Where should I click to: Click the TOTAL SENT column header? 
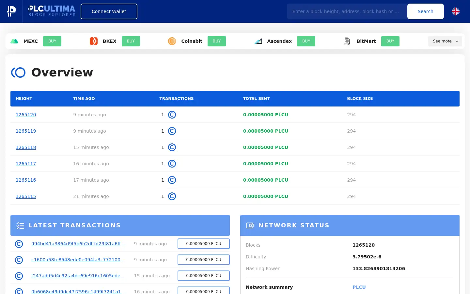tap(256, 99)
